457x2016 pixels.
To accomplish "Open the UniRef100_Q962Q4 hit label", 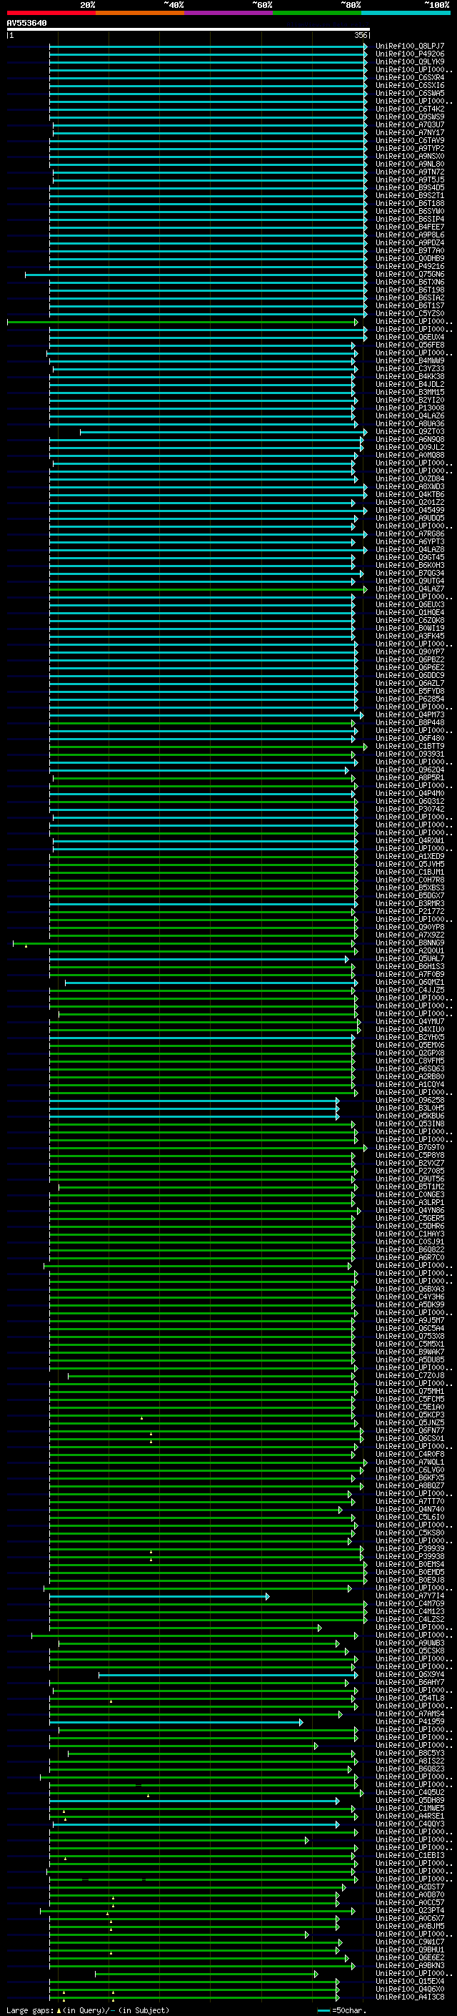I will tap(410, 770).
